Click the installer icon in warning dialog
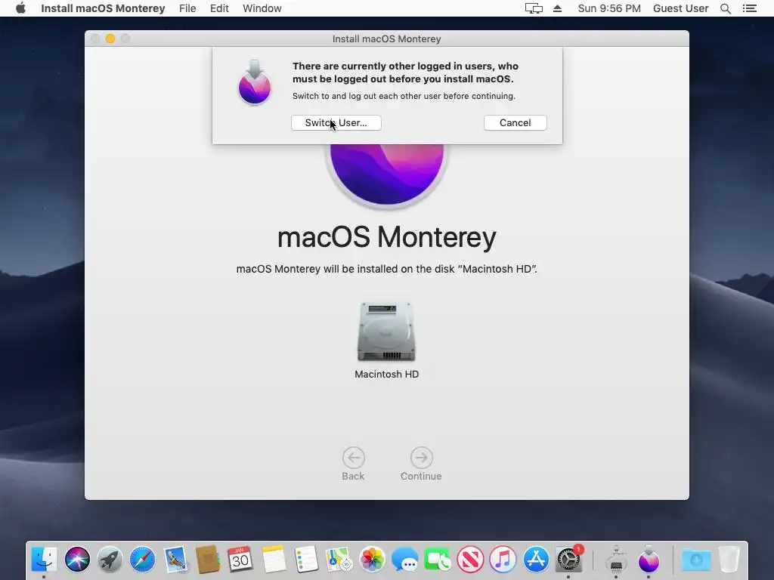This screenshot has height=580, width=774. point(255,82)
